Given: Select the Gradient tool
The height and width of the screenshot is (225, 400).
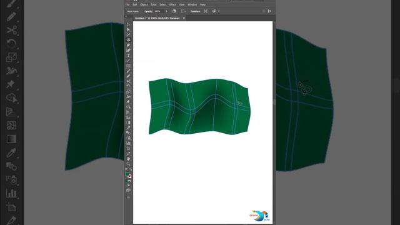Looking at the screenshot, I should click(128, 122).
